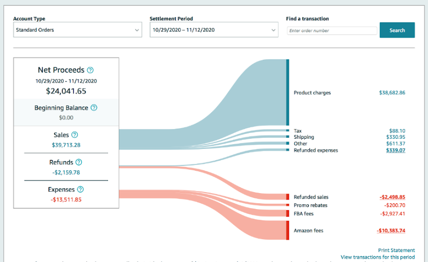Screen dimensions: 428x262
Task: Click the Shipping label in chart
Action: click(304, 137)
